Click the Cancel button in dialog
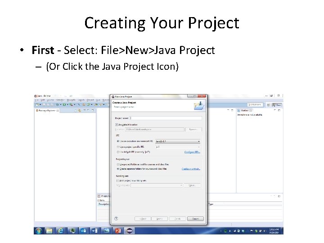Viewport: 324px width, 243px height. pyautogui.click(x=195, y=219)
